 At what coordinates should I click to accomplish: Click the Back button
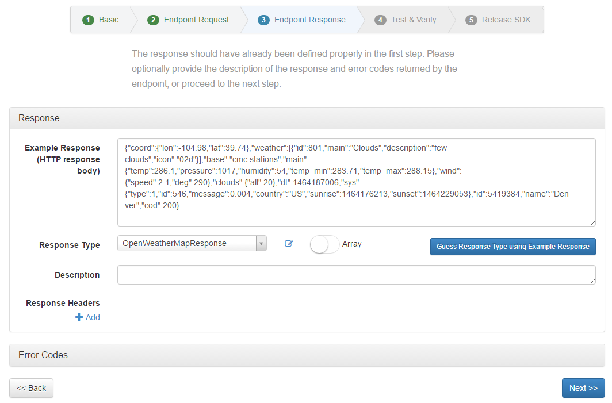[x=31, y=388]
